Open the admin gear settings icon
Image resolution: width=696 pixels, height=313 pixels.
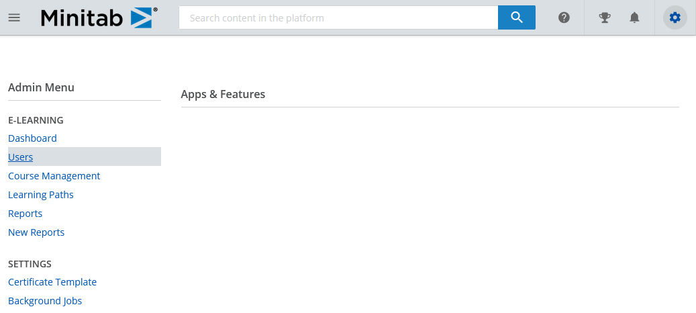(675, 17)
